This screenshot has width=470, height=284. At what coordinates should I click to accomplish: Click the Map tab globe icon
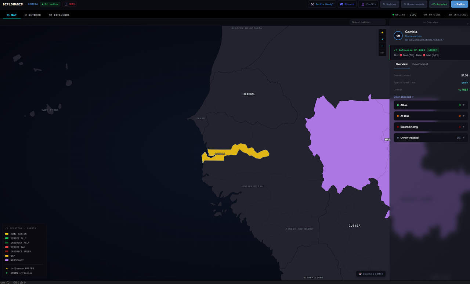click(x=8, y=15)
